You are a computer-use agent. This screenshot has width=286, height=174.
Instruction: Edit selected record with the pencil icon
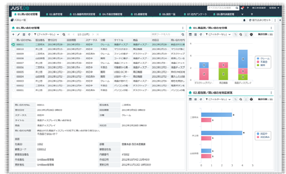[18, 35]
